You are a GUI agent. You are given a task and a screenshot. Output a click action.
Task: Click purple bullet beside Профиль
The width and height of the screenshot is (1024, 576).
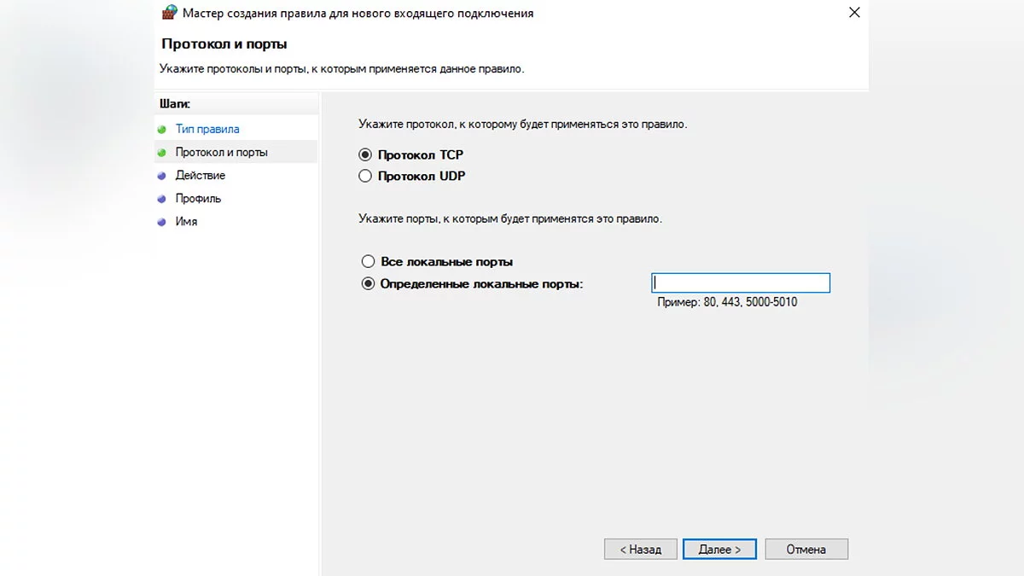coord(161,199)
